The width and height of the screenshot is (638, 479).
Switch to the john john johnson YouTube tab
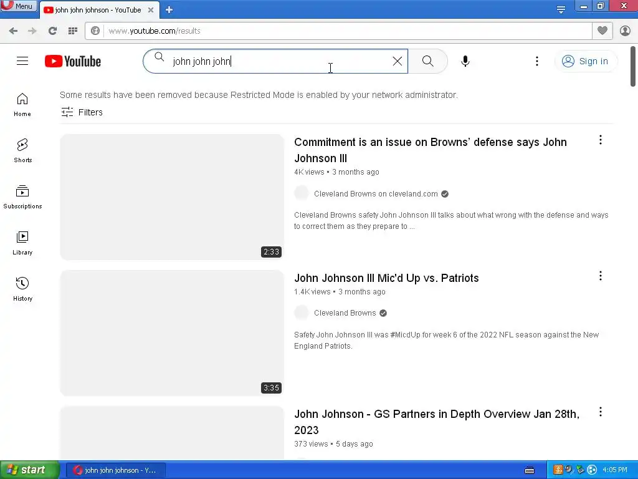tap(98, 10)
